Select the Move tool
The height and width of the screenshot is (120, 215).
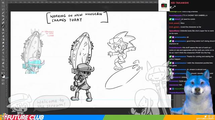tap(3, 3)
